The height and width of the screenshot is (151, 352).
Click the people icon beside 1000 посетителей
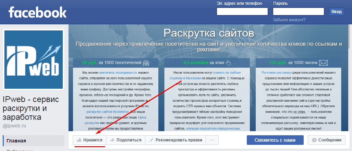tap(146, 63)
